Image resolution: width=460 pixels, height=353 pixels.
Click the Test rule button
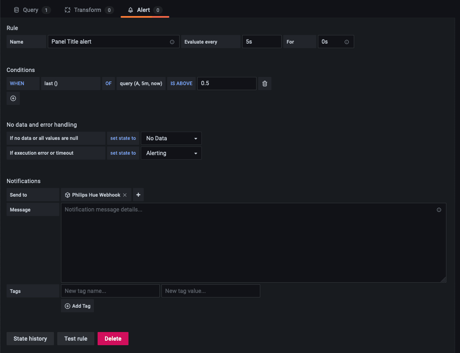point(76,339)
